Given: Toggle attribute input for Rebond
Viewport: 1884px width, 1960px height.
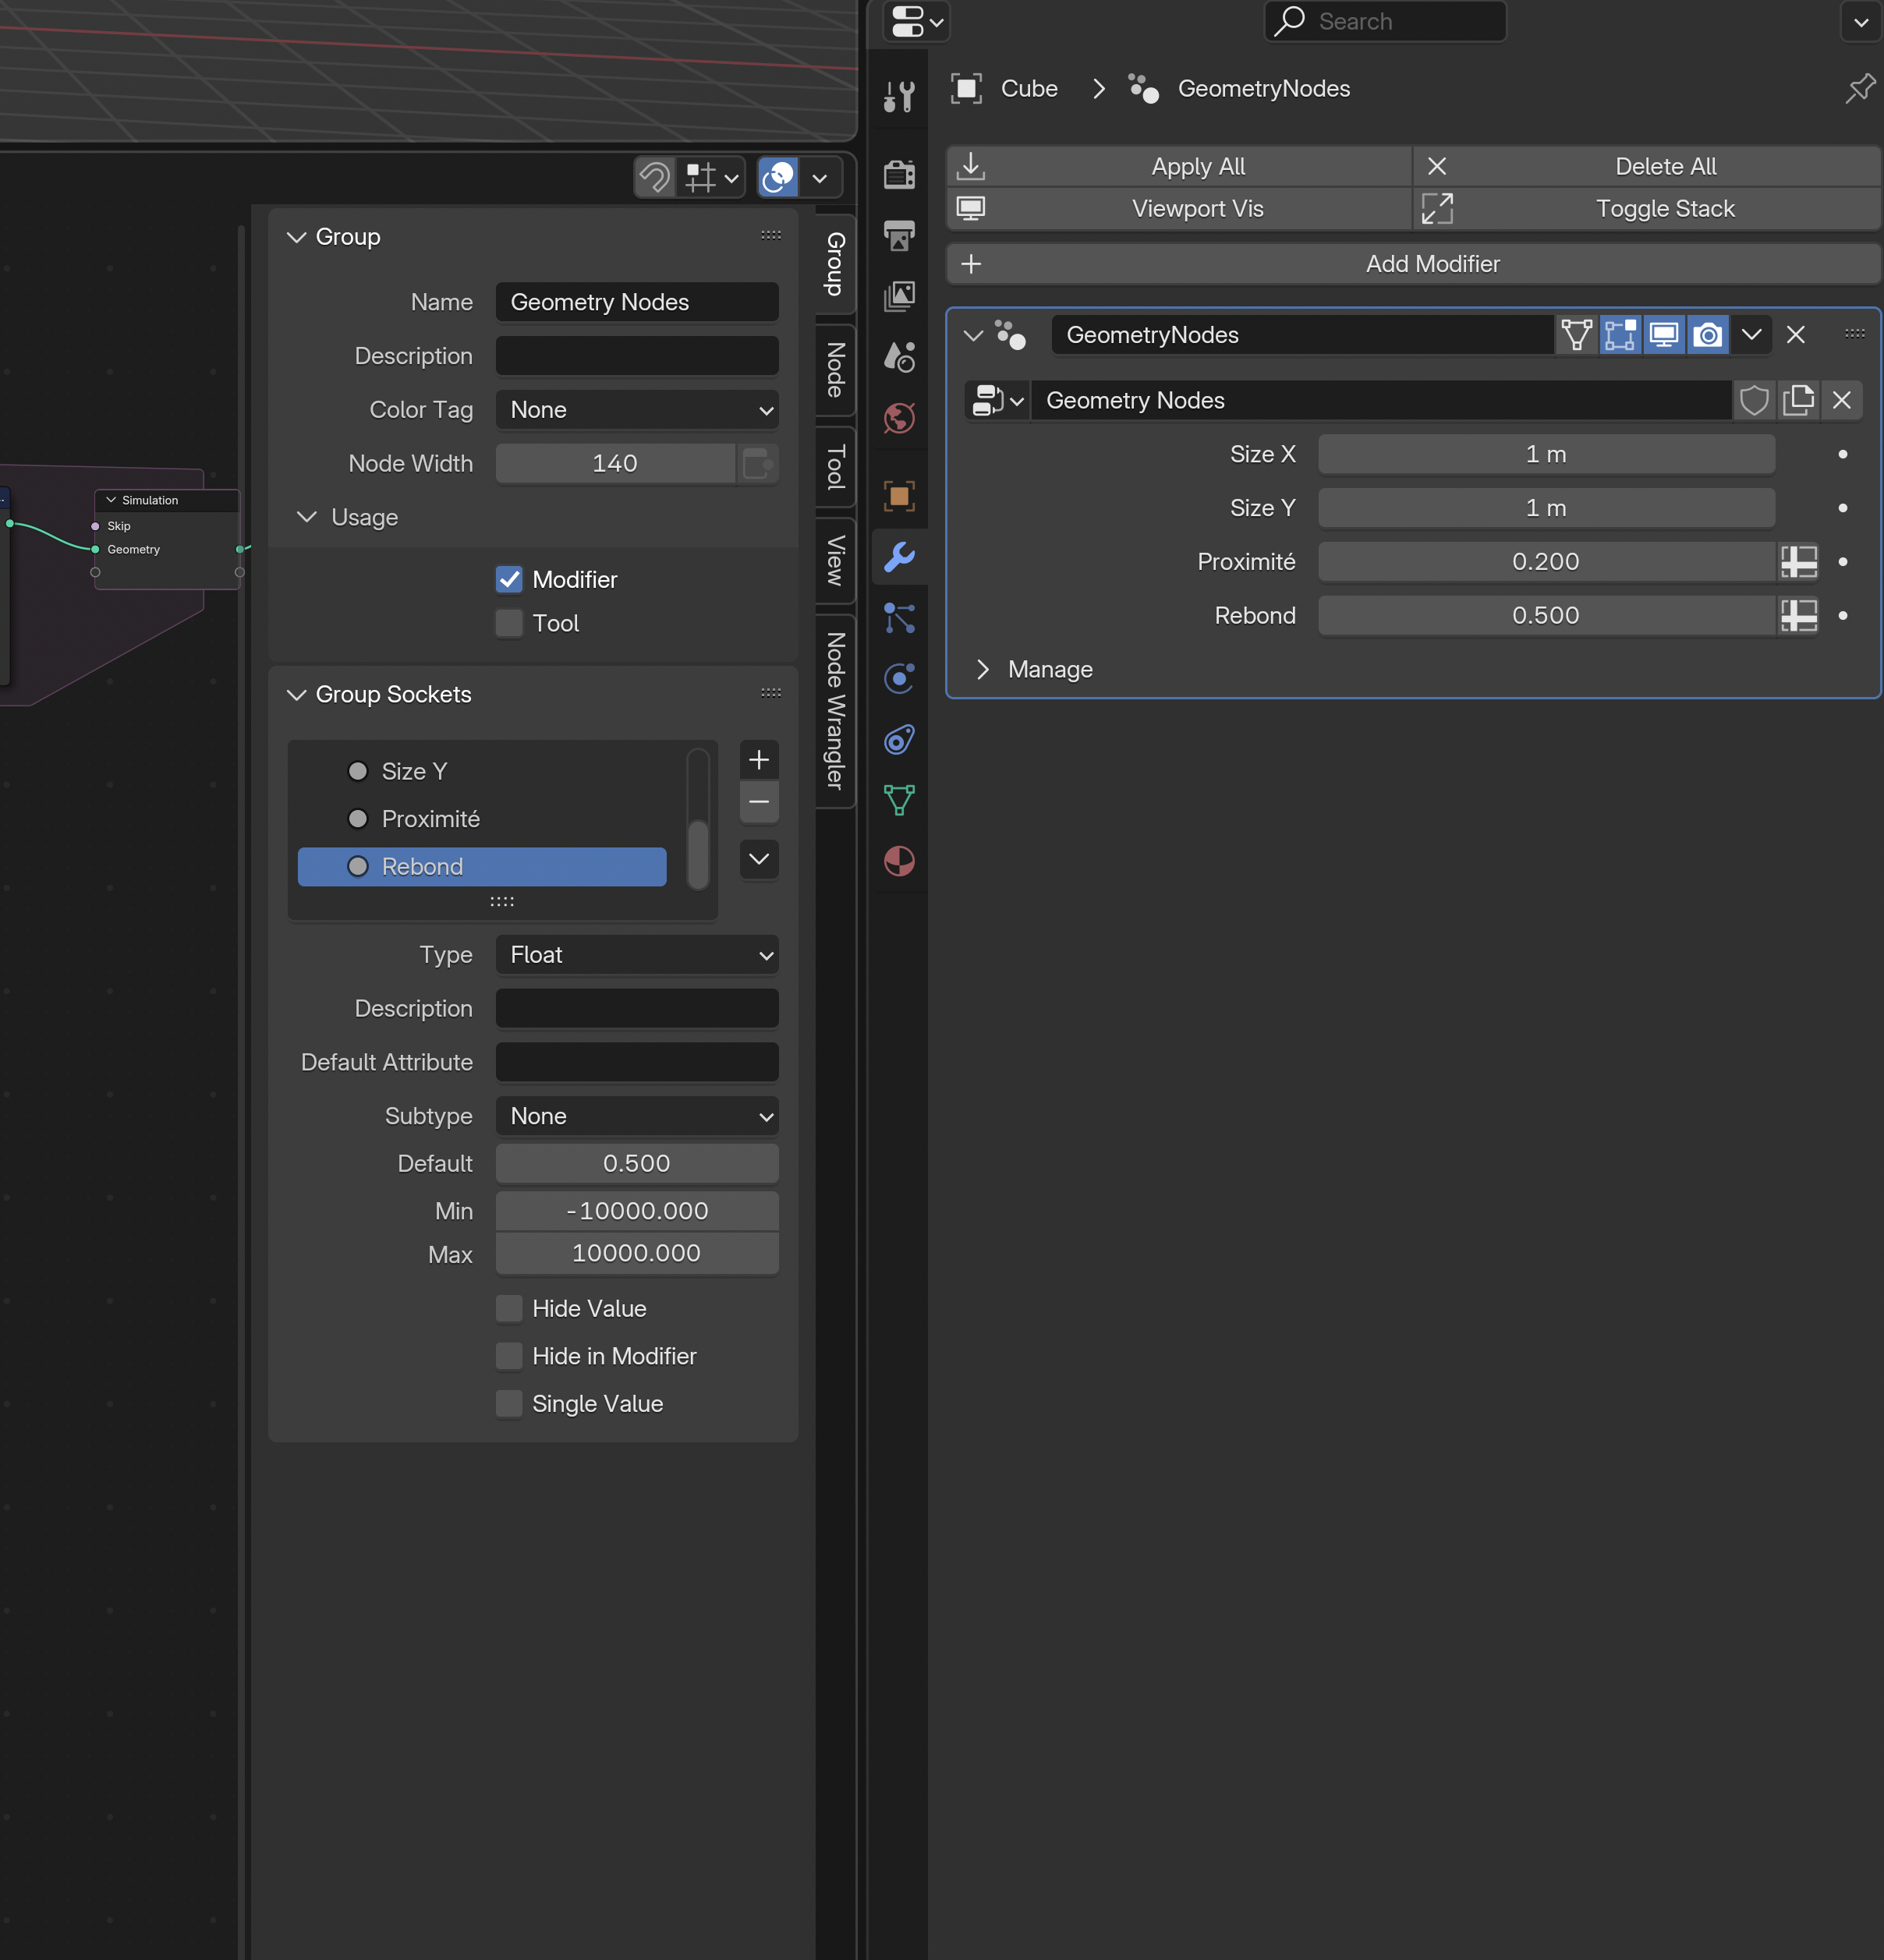Looking at the screenshot, I should (x=1798, y=616).
